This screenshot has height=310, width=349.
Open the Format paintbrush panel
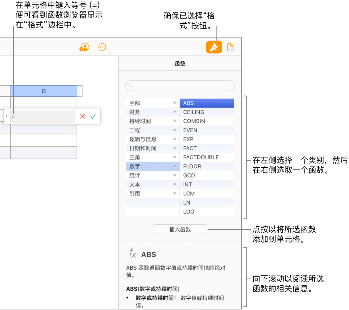[x=214, y=47]
